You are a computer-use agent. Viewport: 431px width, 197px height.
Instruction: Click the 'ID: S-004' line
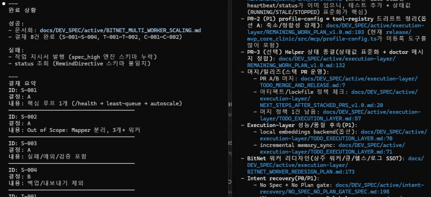pos(23,170)
